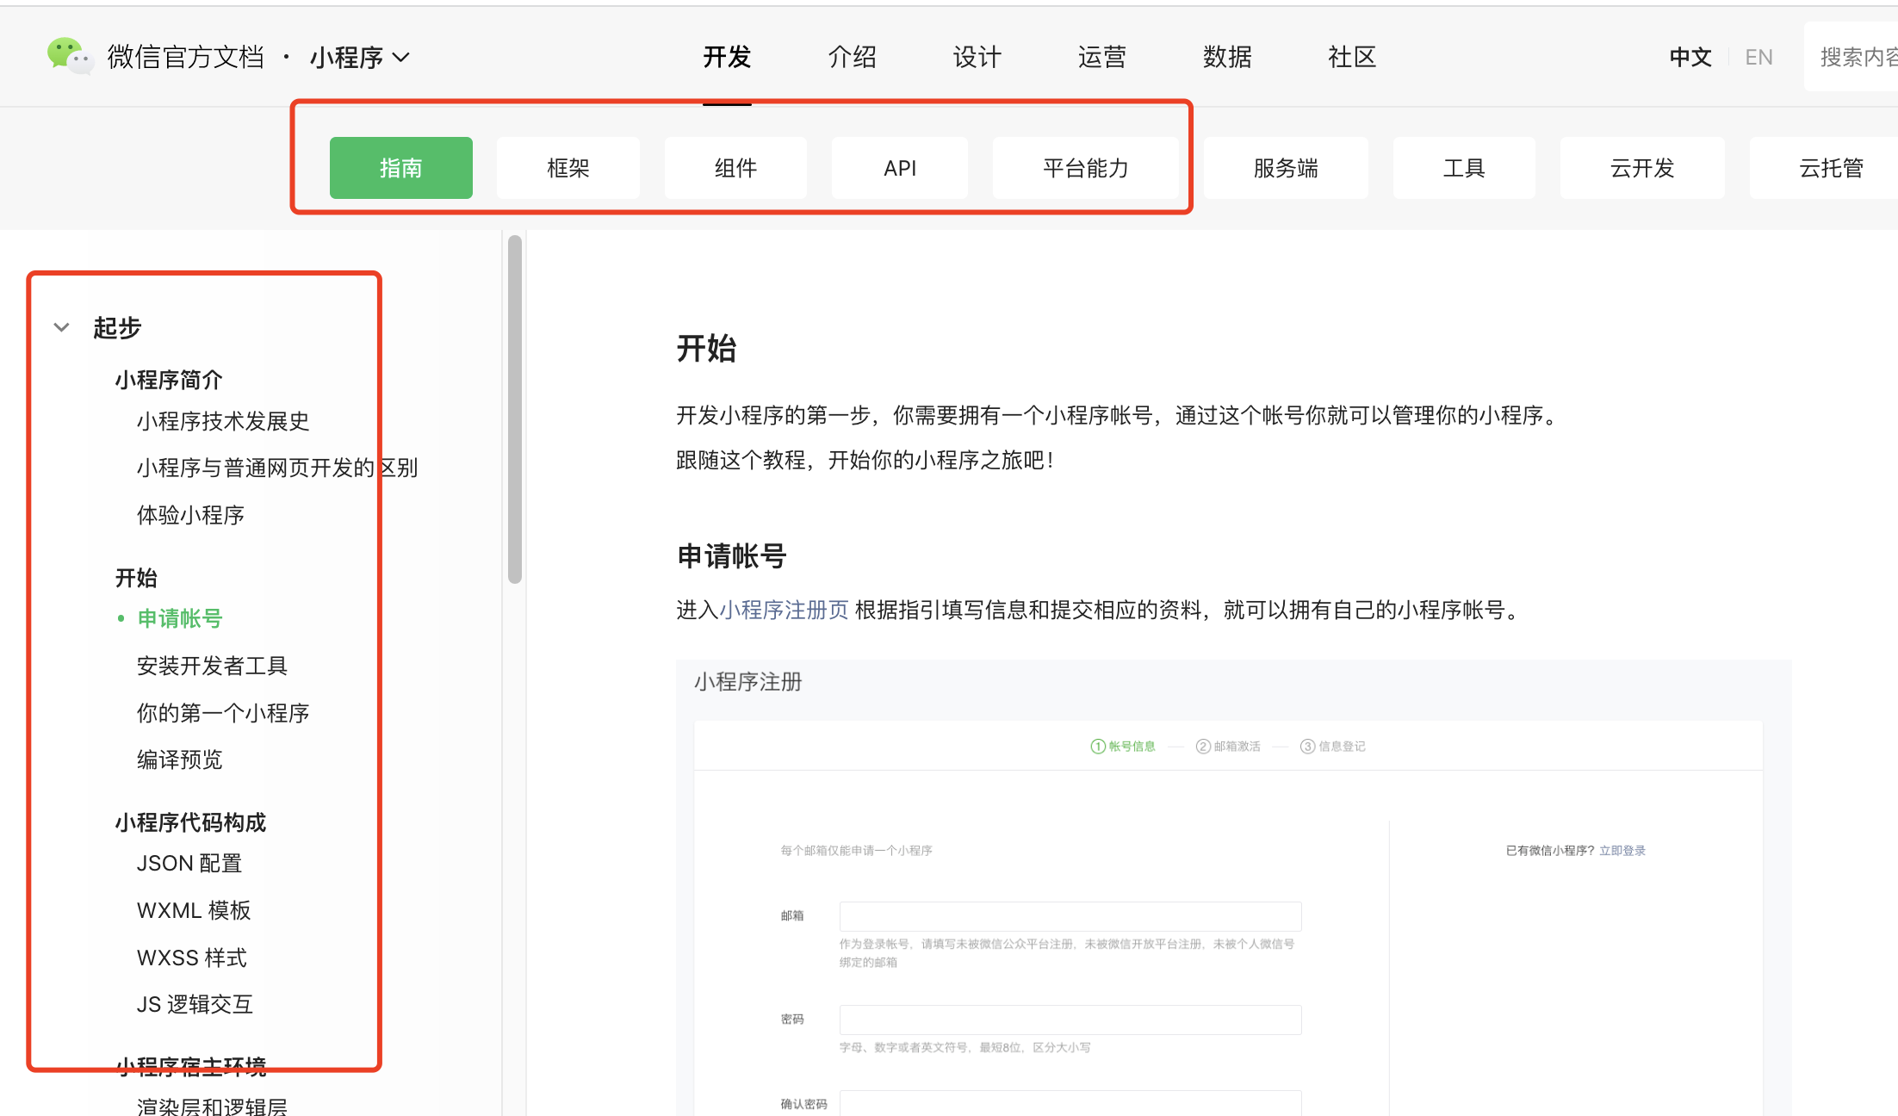Open 编译预览 sidebar entry
The width and height of the screenshot is (1898, 1116).
[x=179, y=759]
